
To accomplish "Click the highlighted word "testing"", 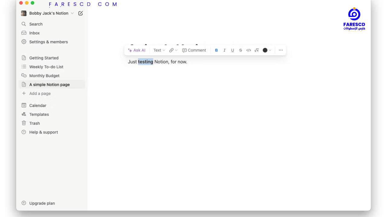I will pyautogui.click(x=146, y=62).
